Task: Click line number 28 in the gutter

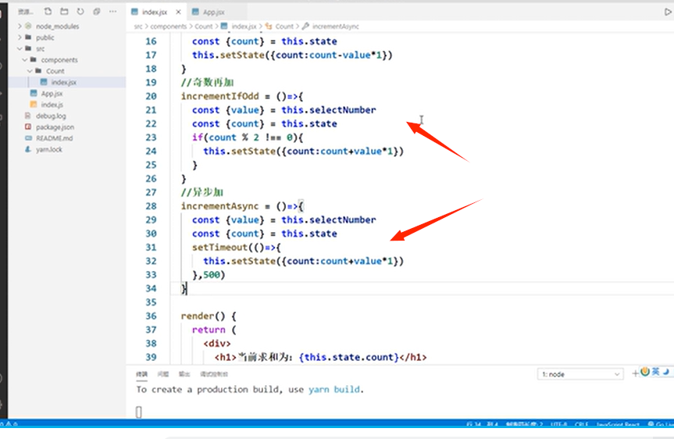Action: [x=151, y=206]
